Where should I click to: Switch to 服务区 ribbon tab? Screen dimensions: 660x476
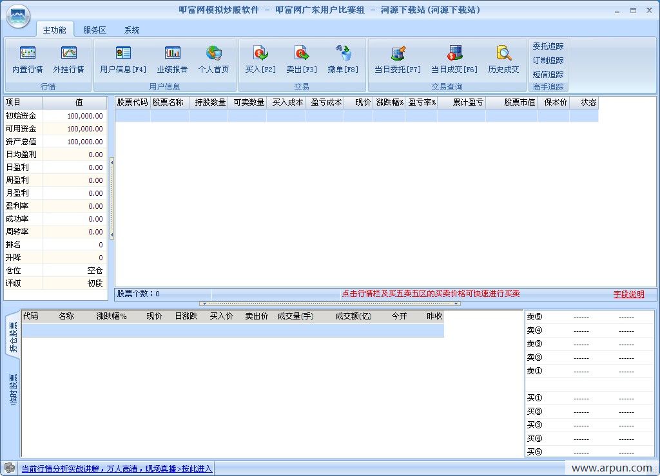[x=95, y=30]
